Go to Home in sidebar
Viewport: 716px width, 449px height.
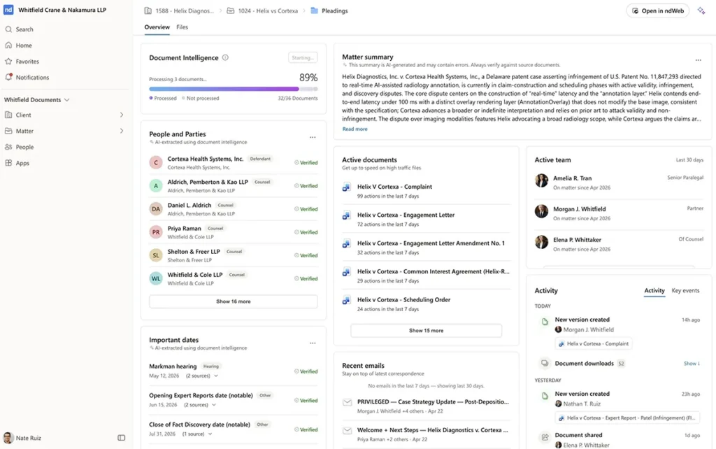tap(18, 45)
